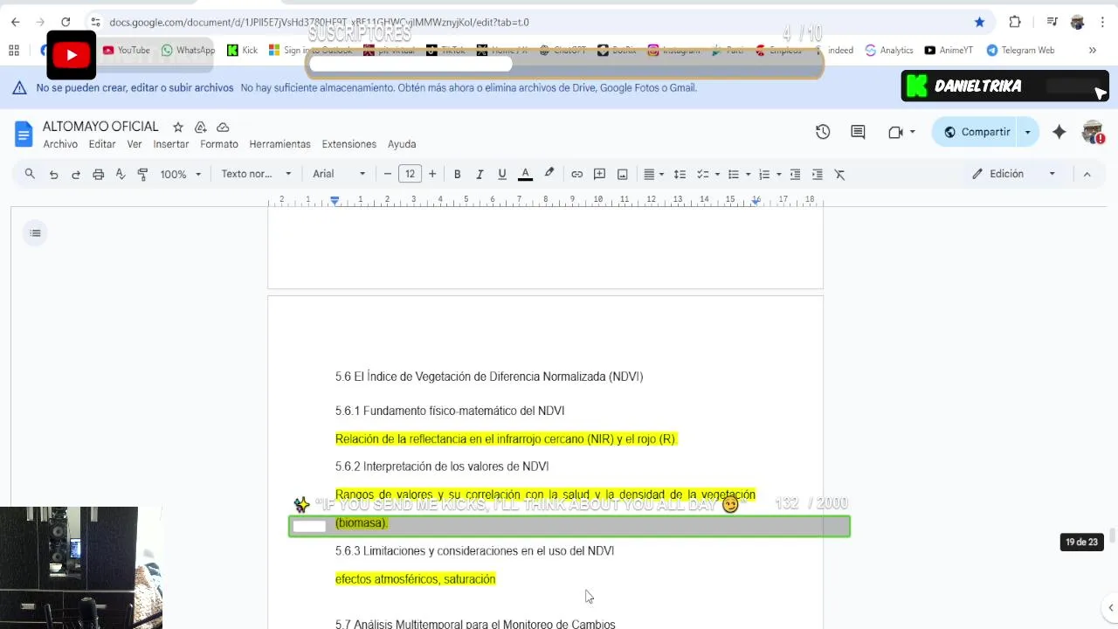
Task: Open the Analytics bookmark
Action: tap(888, 51)
